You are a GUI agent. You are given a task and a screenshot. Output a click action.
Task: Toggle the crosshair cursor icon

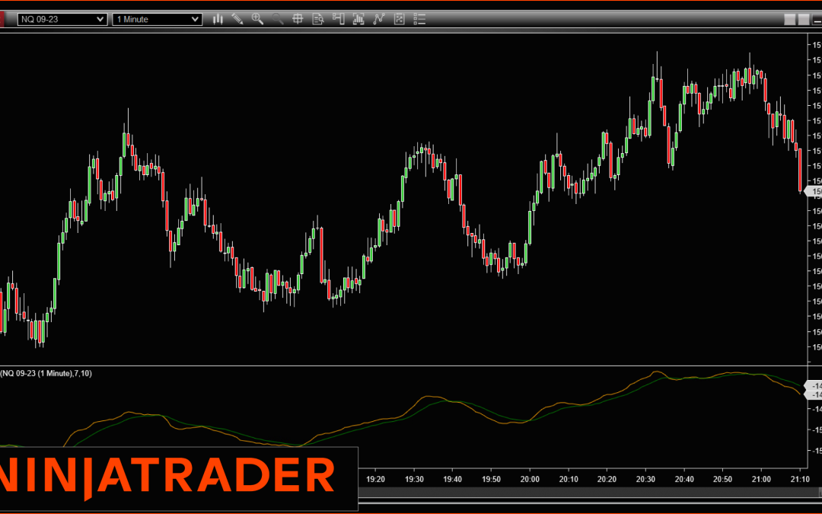(298, 19)
